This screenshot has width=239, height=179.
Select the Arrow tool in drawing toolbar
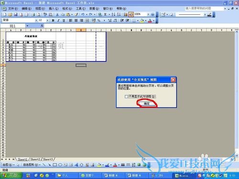coord(49,165)
